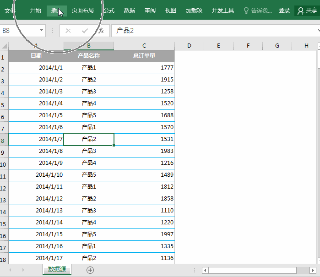Image resolution: width=320 pixels, height=277 pixels.
Task: Click previous sheet navigation arrow
Action: coord(10,270)
